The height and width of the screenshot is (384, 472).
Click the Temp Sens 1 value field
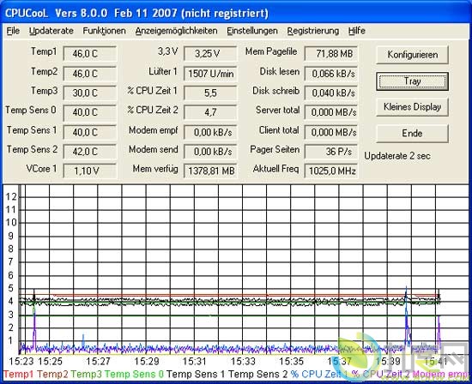(x=90, y=132)
